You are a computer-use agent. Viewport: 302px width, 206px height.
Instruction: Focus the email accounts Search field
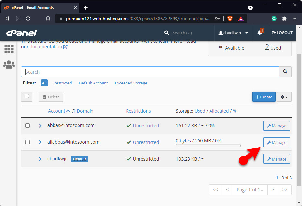point(150,72)
